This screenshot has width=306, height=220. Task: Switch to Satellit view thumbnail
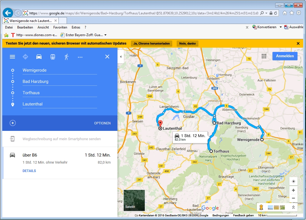tap(134, 200)
